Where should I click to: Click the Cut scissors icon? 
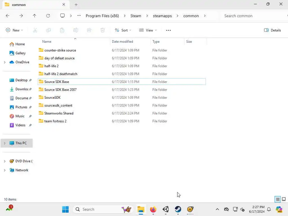pos(35,30)
